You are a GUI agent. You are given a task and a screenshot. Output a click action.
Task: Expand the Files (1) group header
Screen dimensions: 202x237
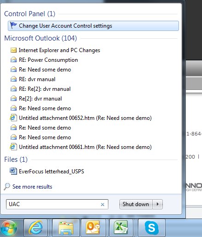[x=16, y=160]
